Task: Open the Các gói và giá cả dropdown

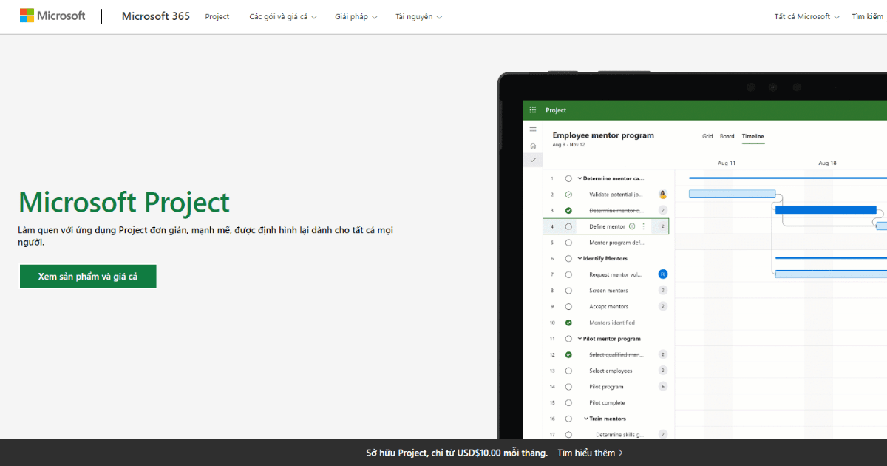Action: pos(283,16)
